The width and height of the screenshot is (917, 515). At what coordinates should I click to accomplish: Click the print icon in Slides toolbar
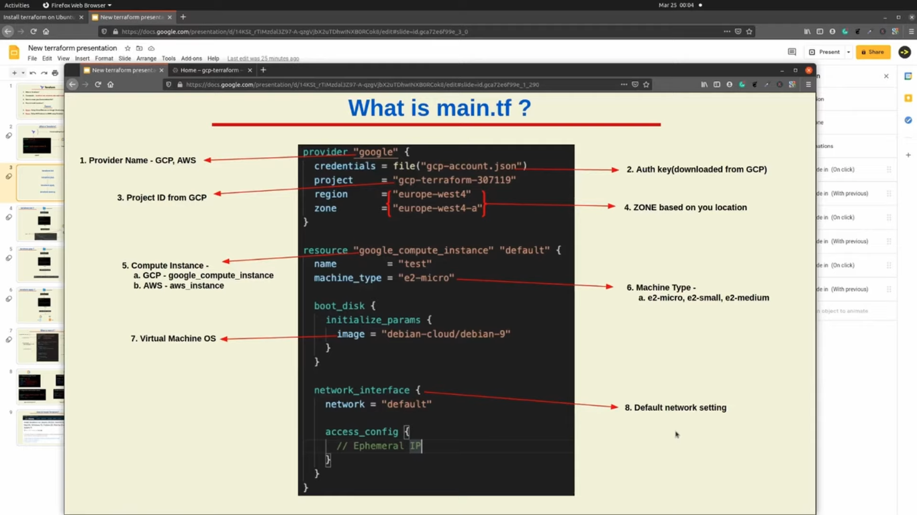coord(55,73)
